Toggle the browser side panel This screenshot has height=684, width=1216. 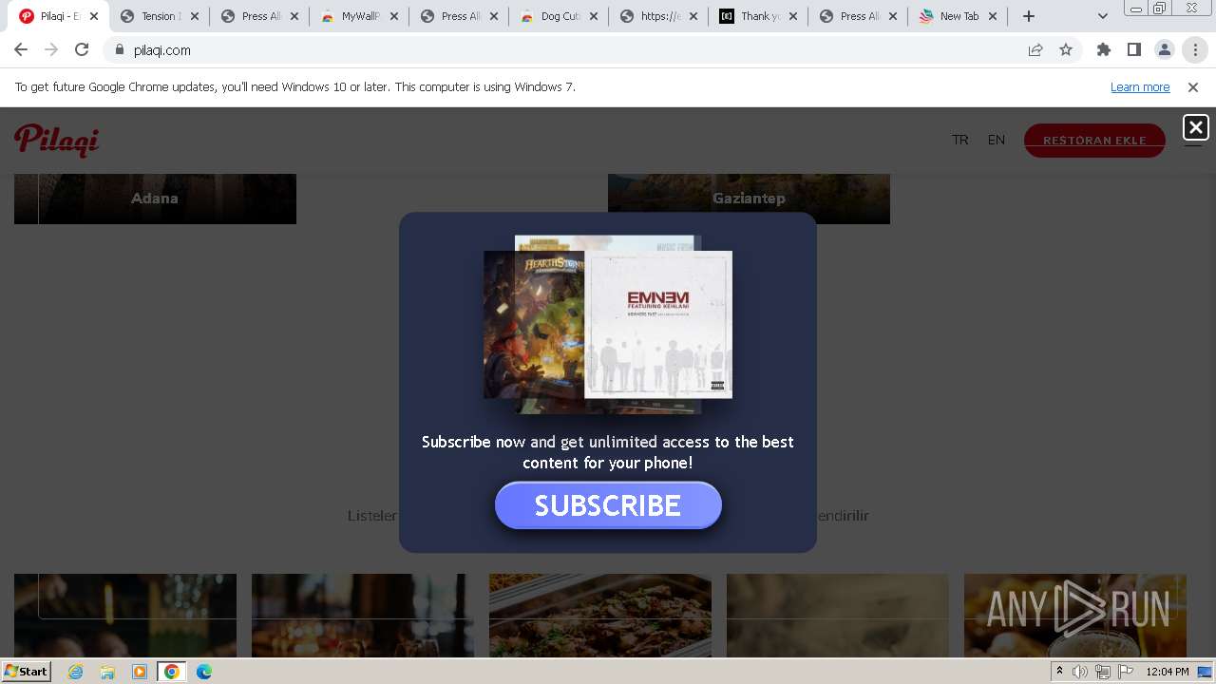[x=1134, y=50]
